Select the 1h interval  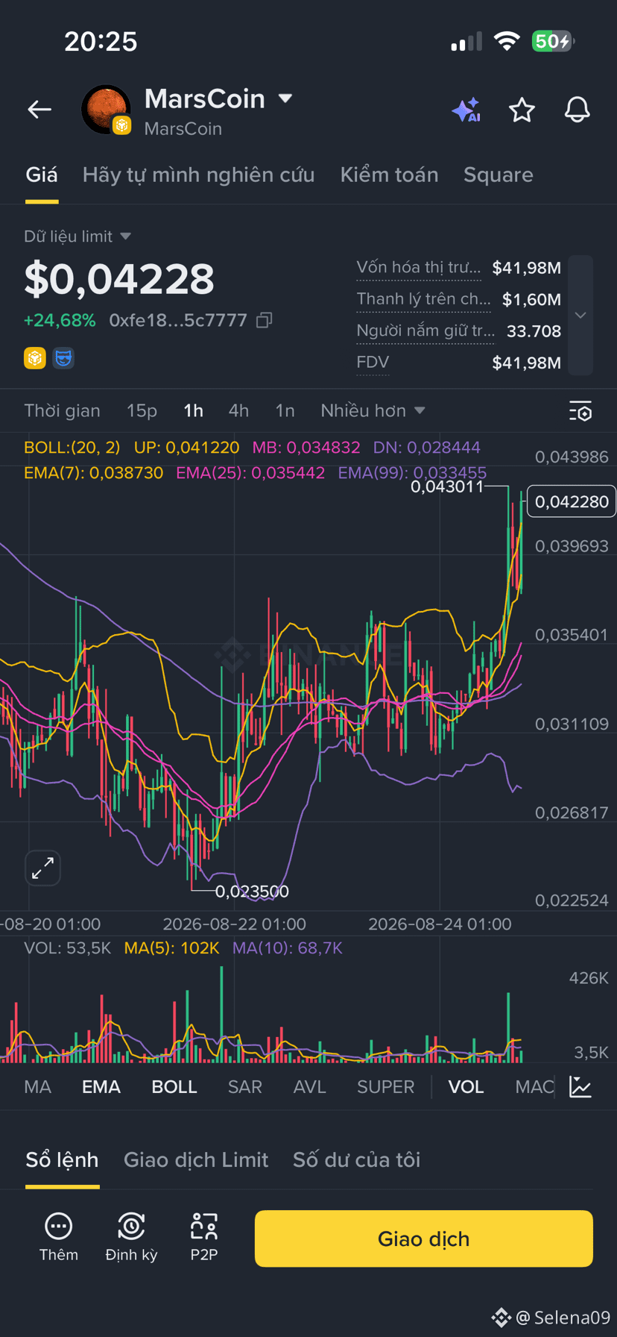point(194,410)
